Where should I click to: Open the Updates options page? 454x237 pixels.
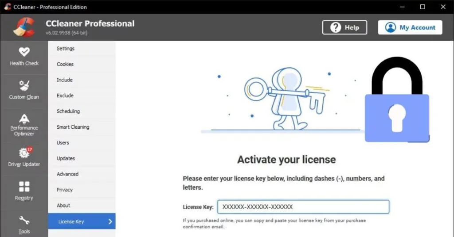[x=82, y=158]
